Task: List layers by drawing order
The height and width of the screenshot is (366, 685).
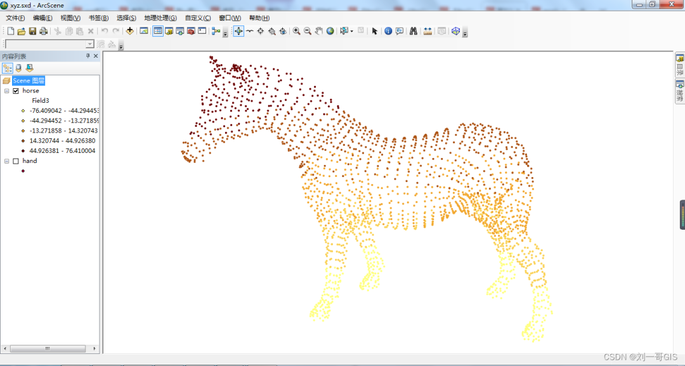Action: click(8, 68)
